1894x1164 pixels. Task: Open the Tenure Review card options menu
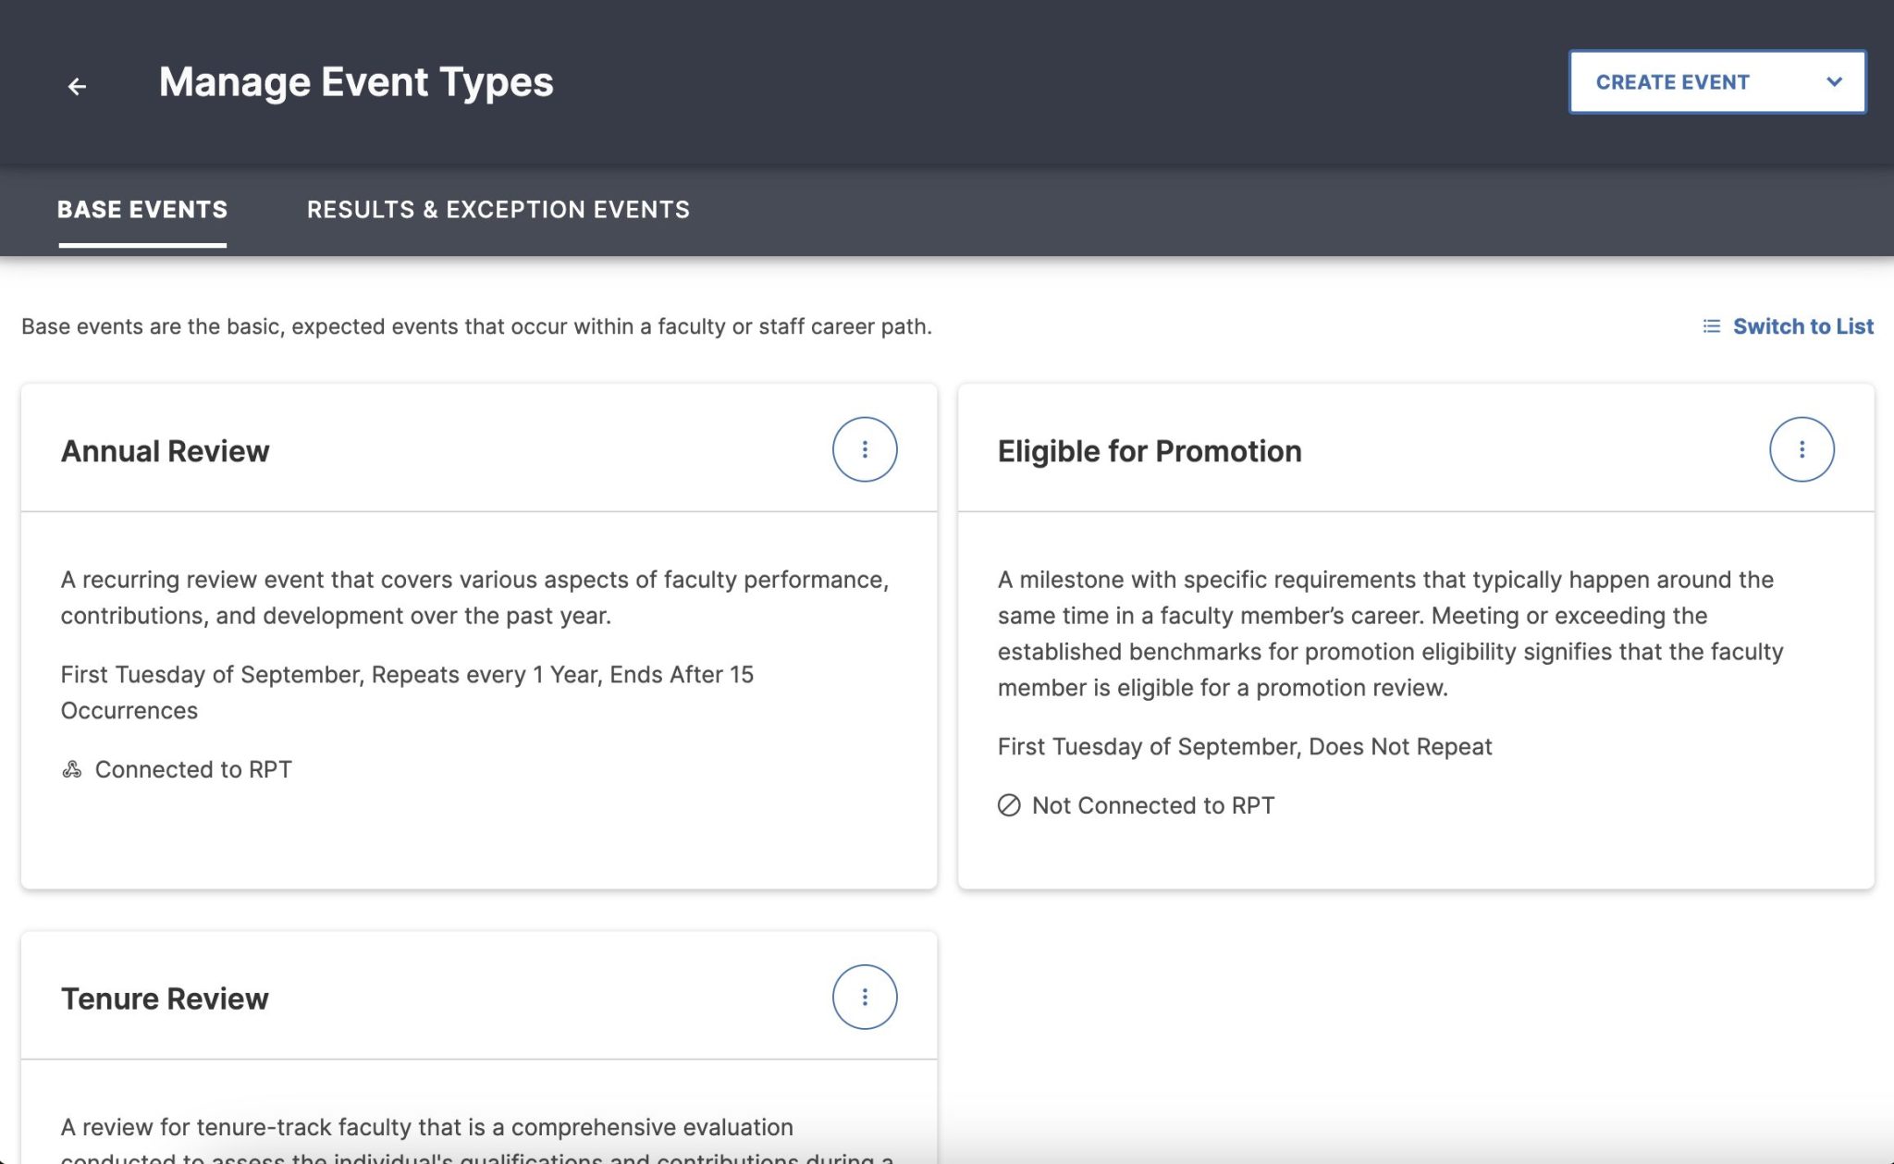coord(866,997)
